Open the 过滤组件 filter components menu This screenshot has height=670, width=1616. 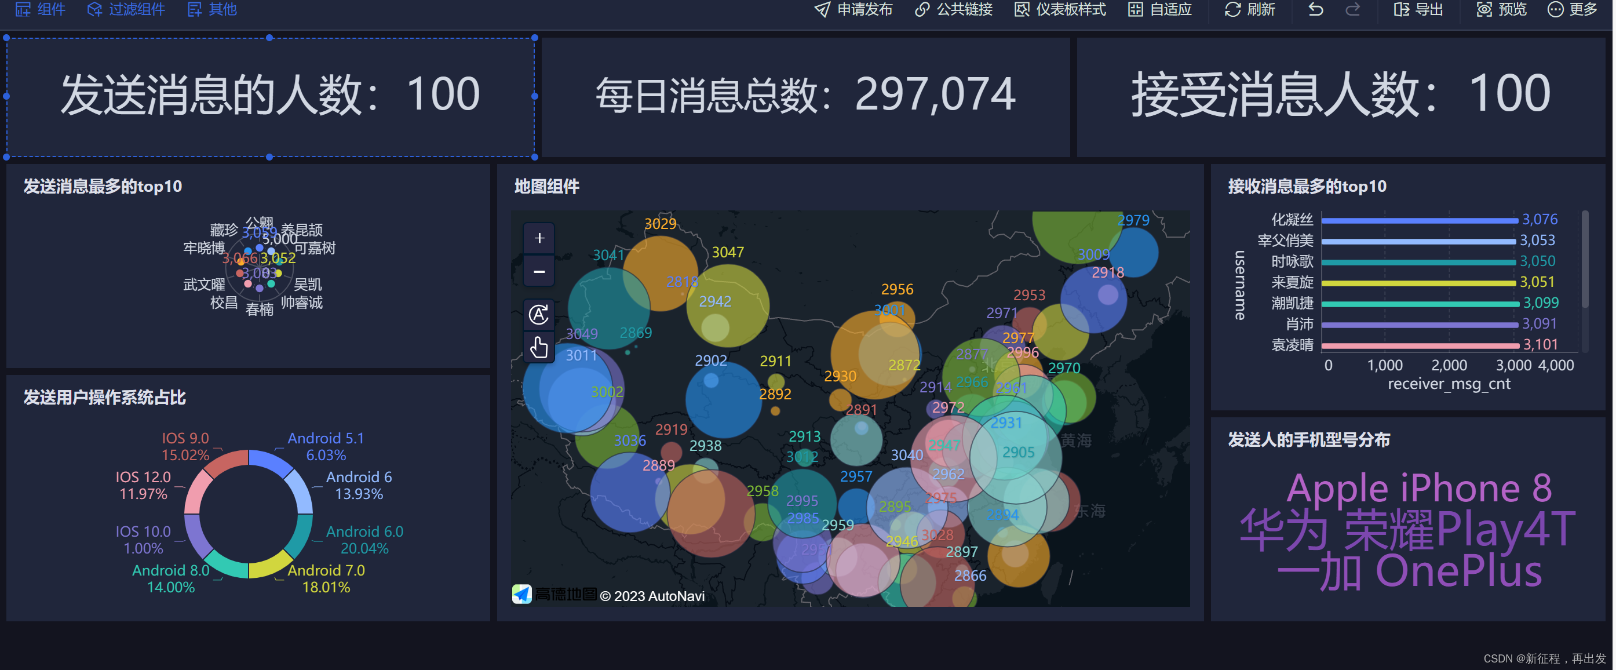126,9
